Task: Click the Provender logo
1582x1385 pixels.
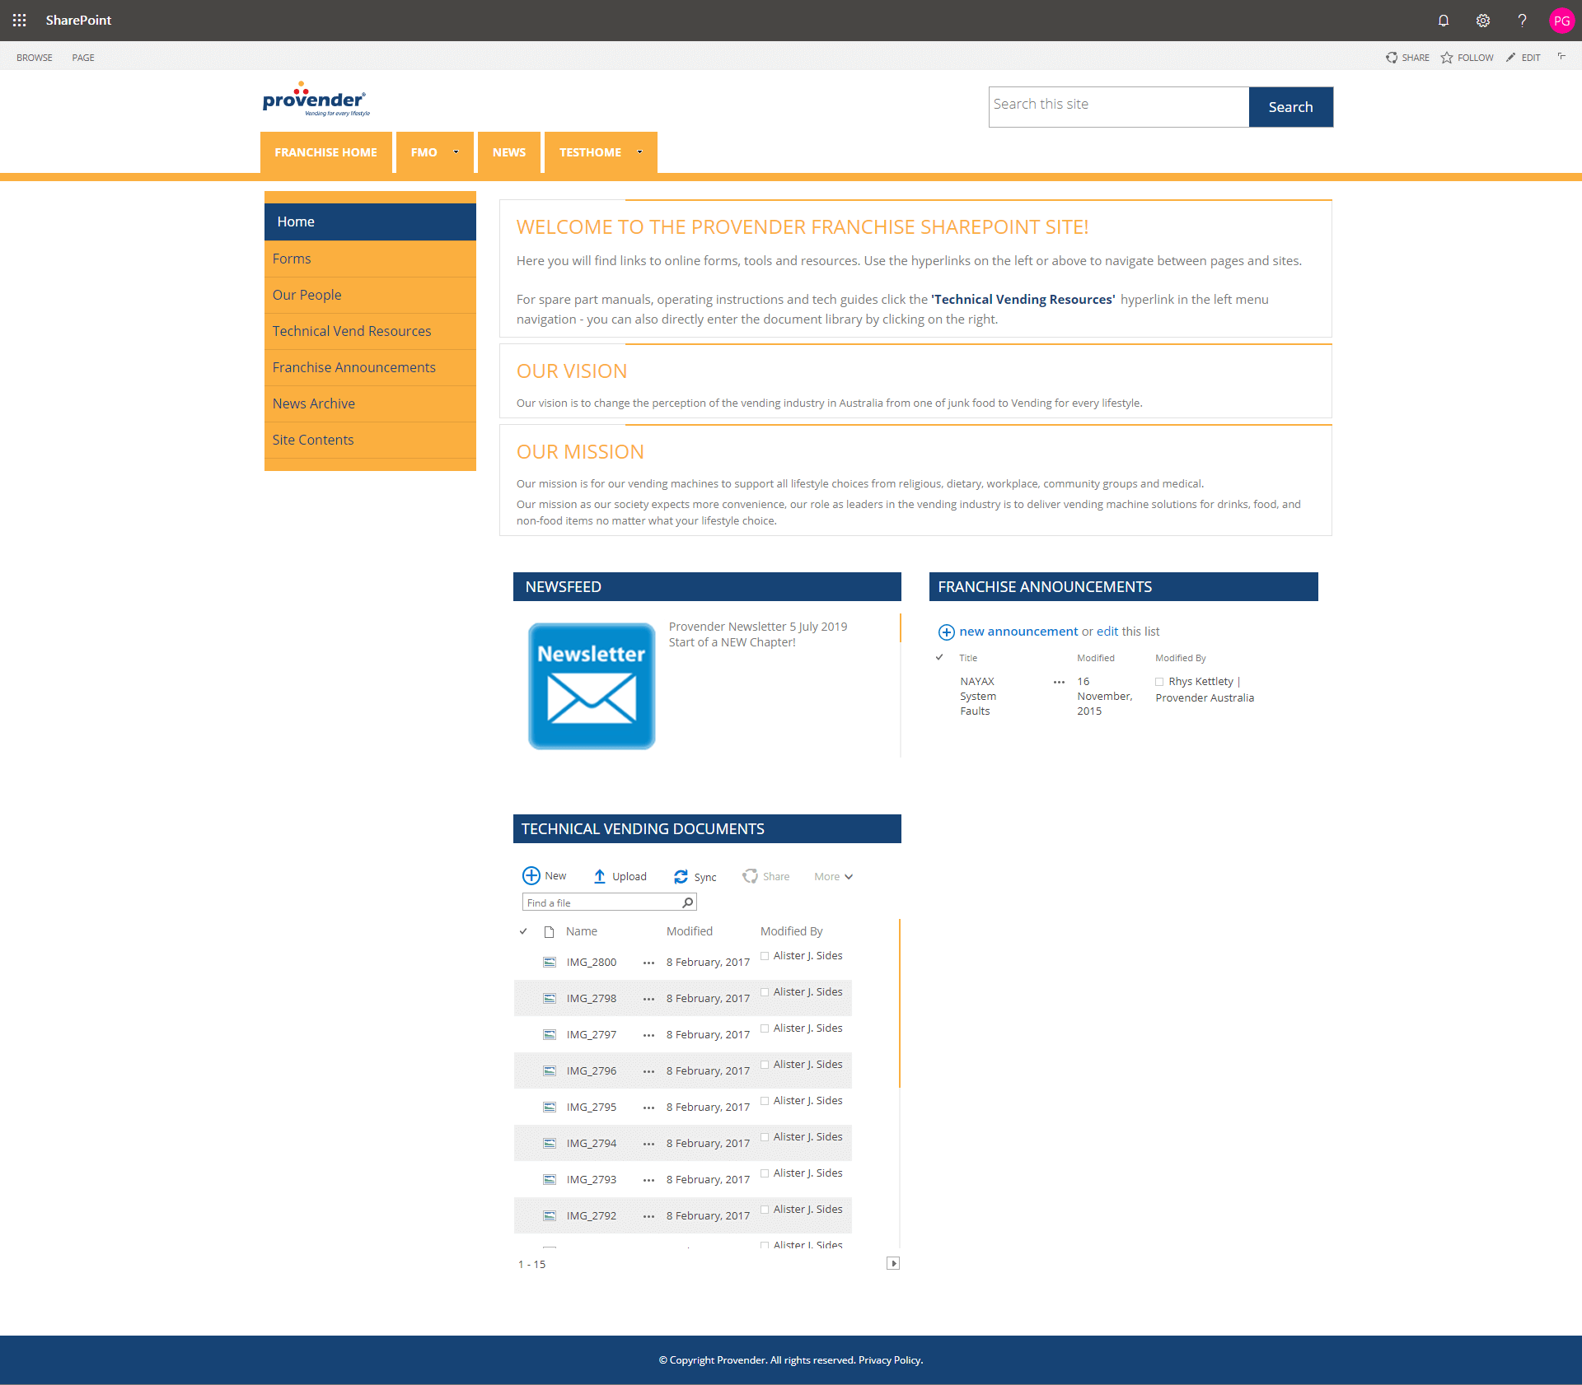Action: [x=316, y=100]
